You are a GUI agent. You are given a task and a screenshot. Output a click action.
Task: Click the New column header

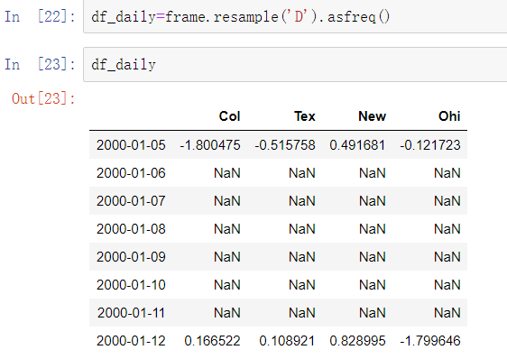tap(372, 116)
